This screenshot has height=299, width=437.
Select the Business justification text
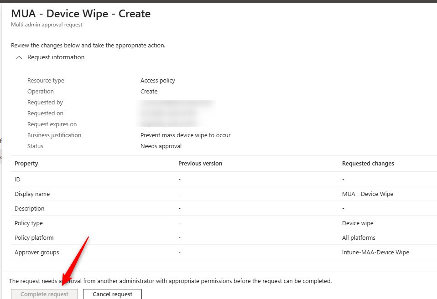click(185, 135)
